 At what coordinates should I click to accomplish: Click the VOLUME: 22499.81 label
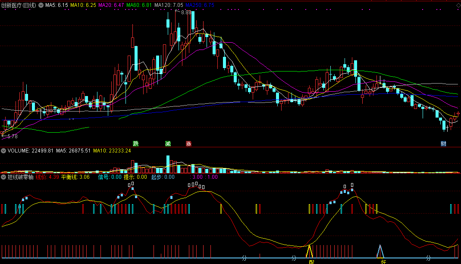click(31, 151)
